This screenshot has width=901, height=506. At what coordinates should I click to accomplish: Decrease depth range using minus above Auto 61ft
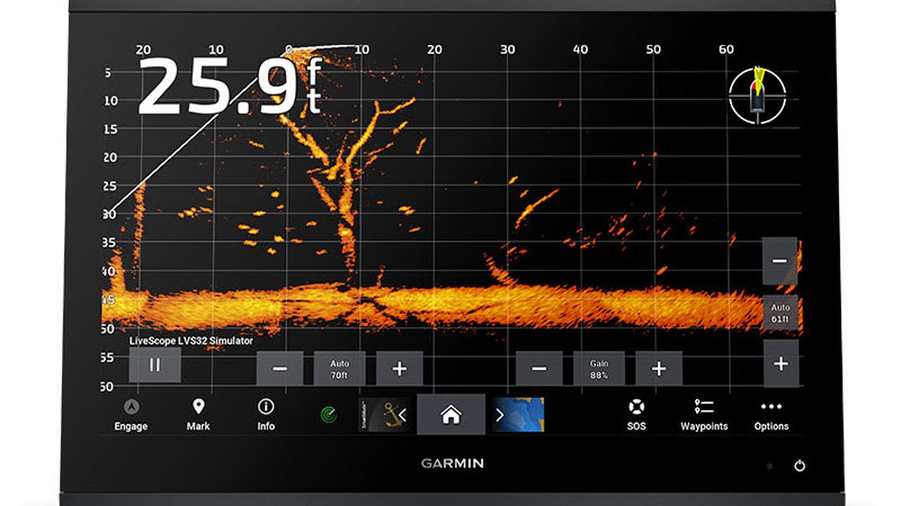pos(780,261)
